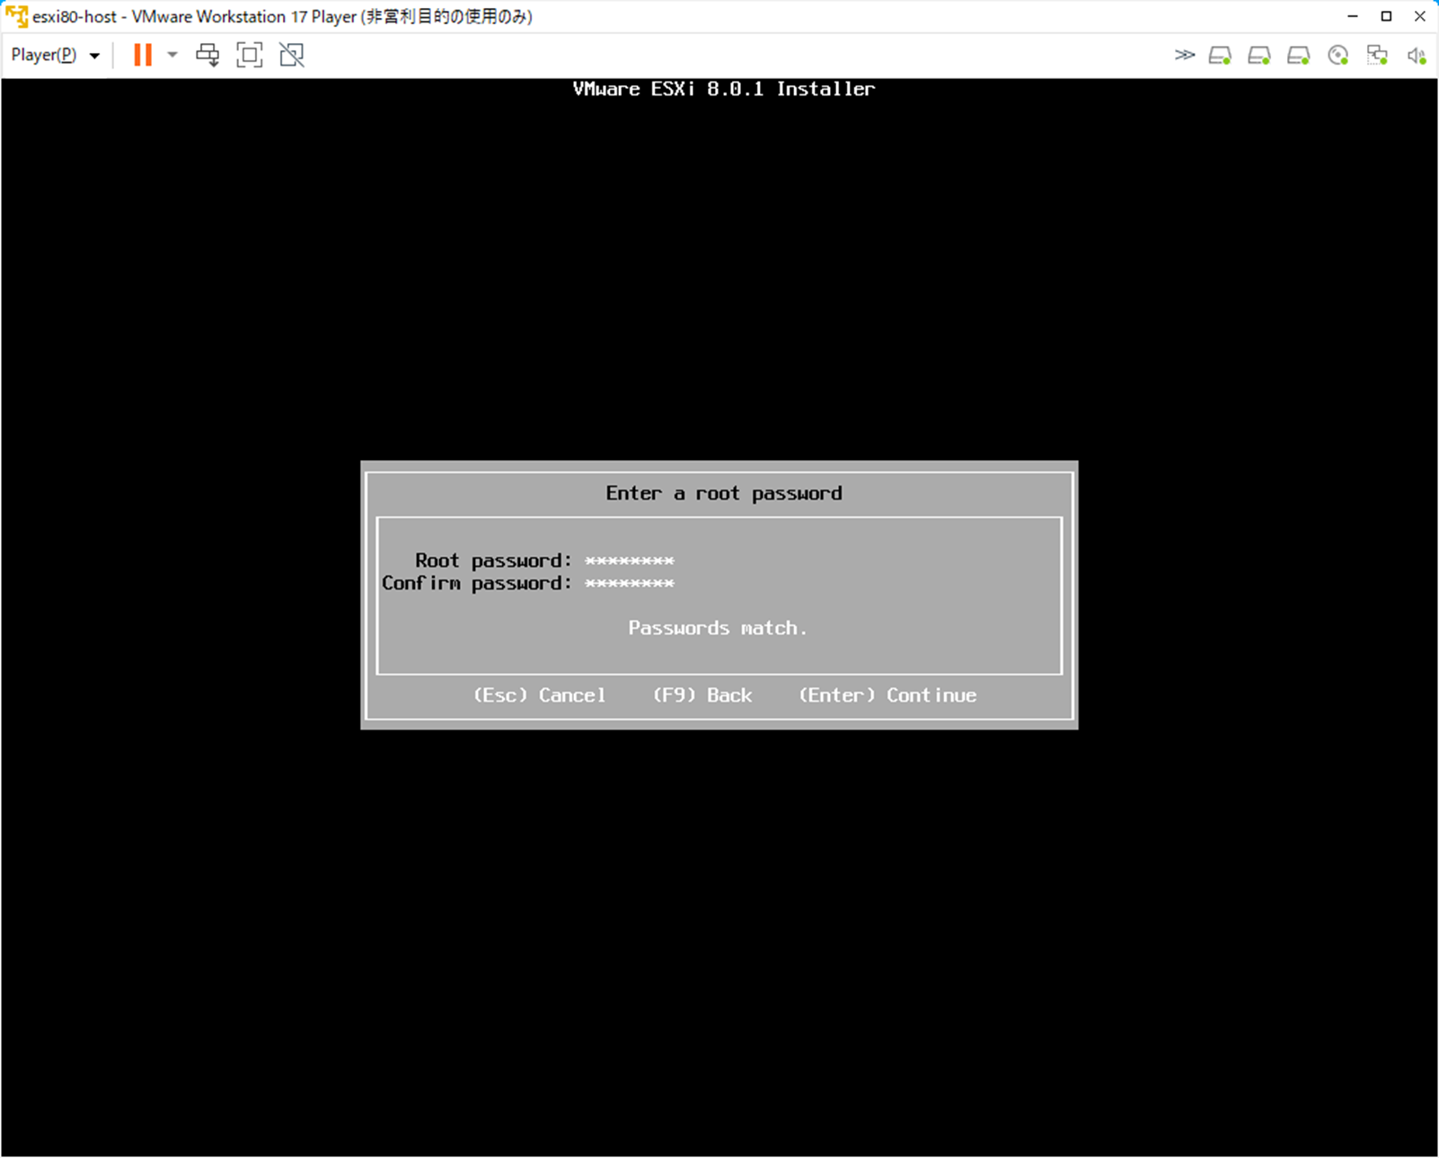Minimize the VMware Player window

1353,16
